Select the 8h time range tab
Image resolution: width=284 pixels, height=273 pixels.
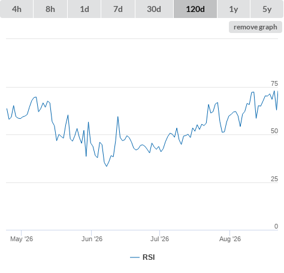click(50, 9)
